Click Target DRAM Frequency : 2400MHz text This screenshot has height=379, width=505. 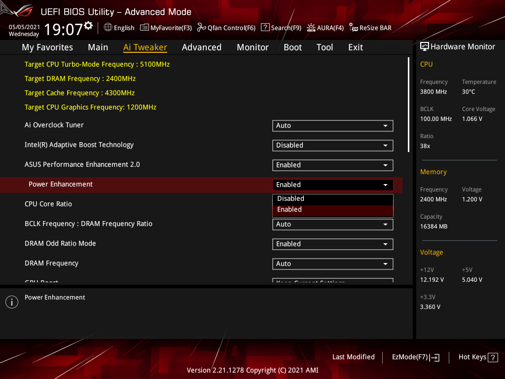pyautogui.click(x=80, y=78)
